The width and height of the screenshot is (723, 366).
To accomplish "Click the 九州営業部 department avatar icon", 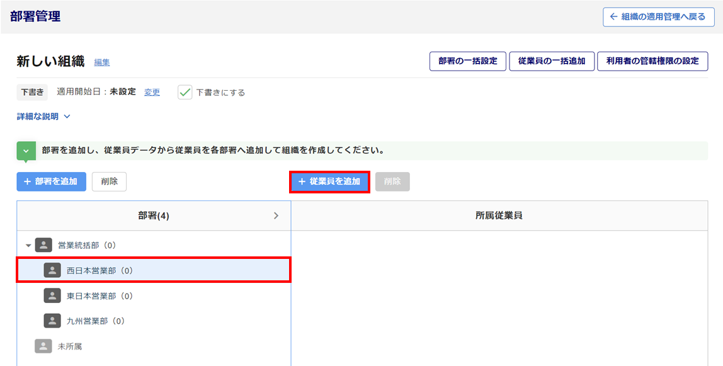I will (52, 321).
